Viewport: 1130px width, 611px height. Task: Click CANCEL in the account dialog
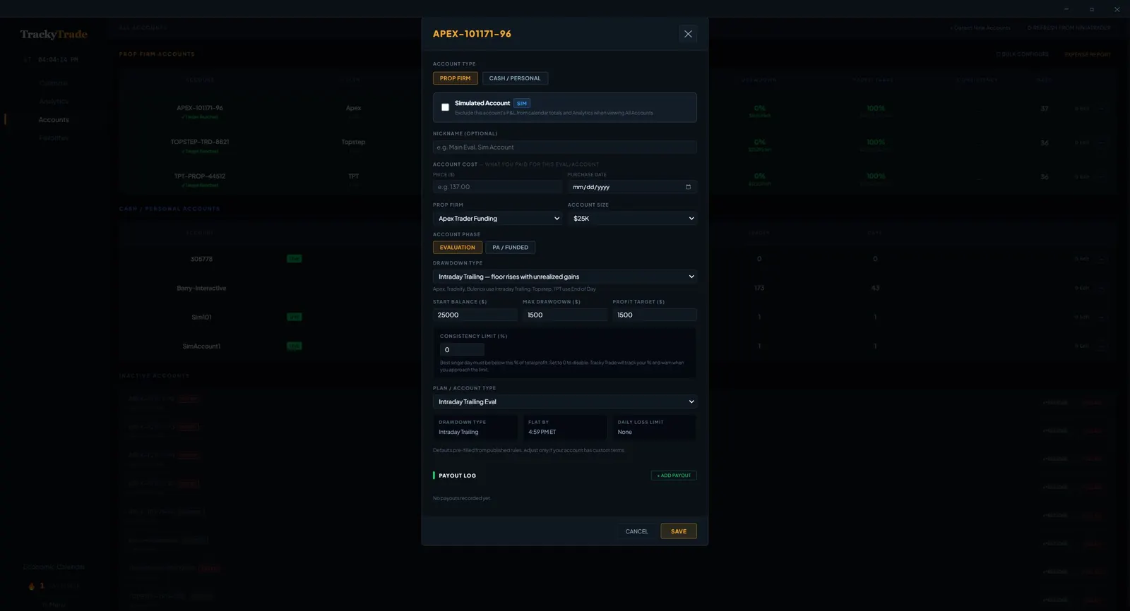click(x=636, y=531)
